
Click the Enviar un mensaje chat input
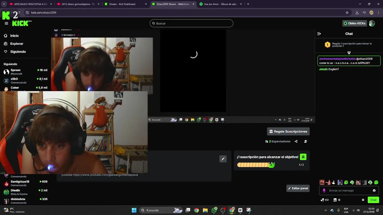click(x=349, y=191)
